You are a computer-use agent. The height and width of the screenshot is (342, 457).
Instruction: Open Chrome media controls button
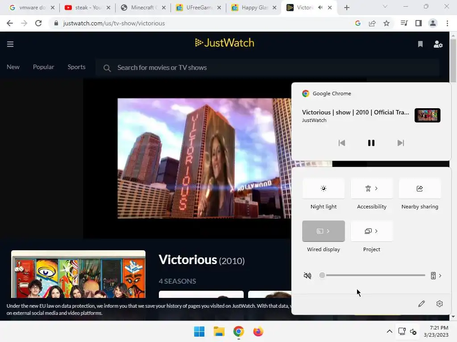coord(404,23)
